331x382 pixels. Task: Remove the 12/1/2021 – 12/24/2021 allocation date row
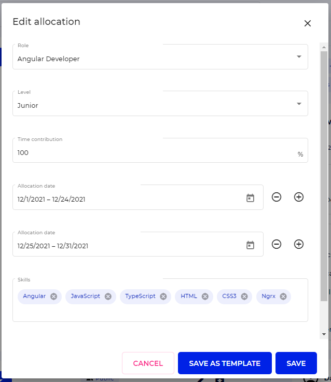pos(277,197)
